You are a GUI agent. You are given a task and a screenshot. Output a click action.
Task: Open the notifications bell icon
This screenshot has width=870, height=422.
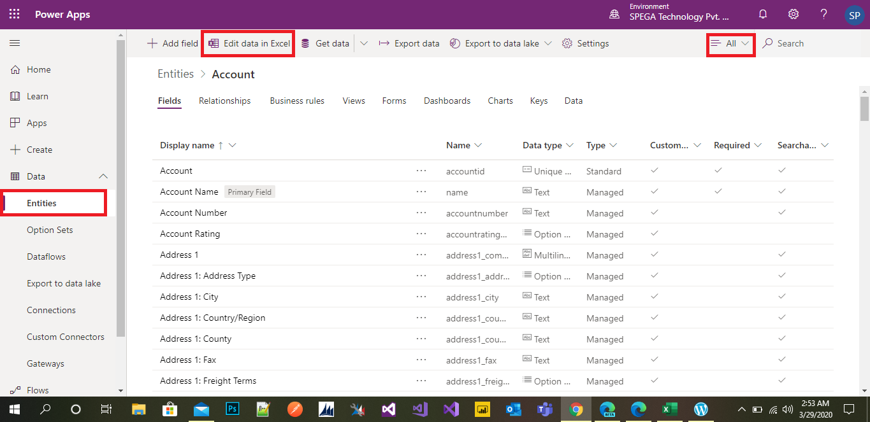point(762,14)
